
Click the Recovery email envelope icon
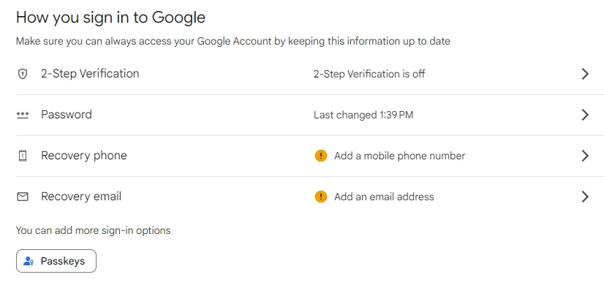click(23, 197)
